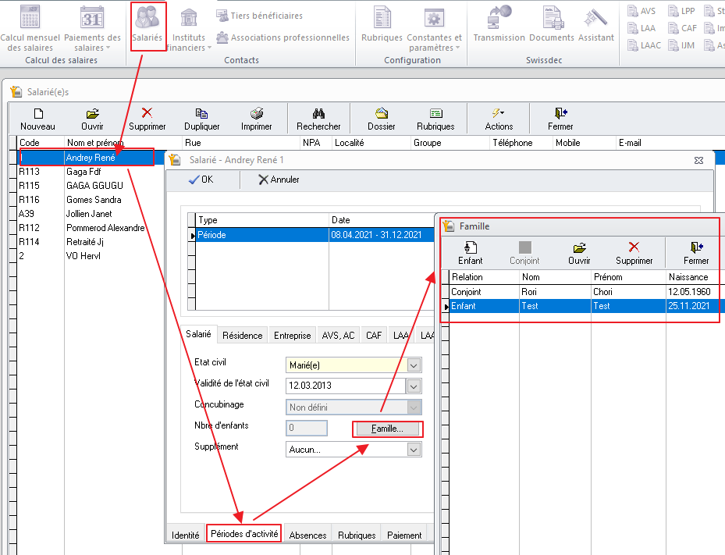Switch to the AVS, AC tab
725x555 pixels.
pyautogui.click(x=338, y=335)
